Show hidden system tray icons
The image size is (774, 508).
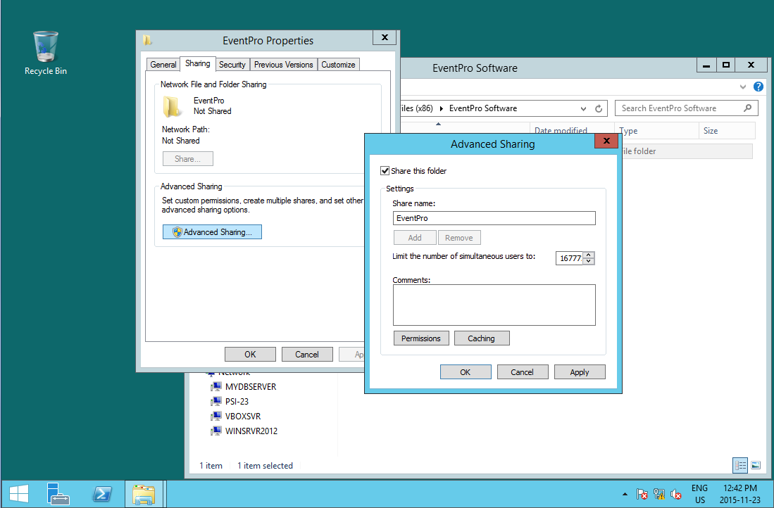click(625, 494)
